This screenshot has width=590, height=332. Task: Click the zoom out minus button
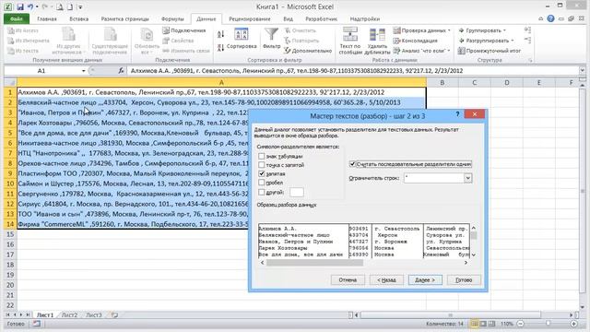pos(520,324)
